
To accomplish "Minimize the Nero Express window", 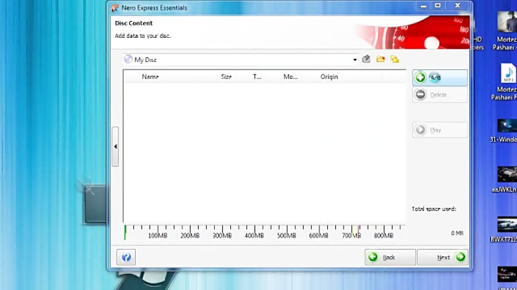I will click(x=423, y=6).
